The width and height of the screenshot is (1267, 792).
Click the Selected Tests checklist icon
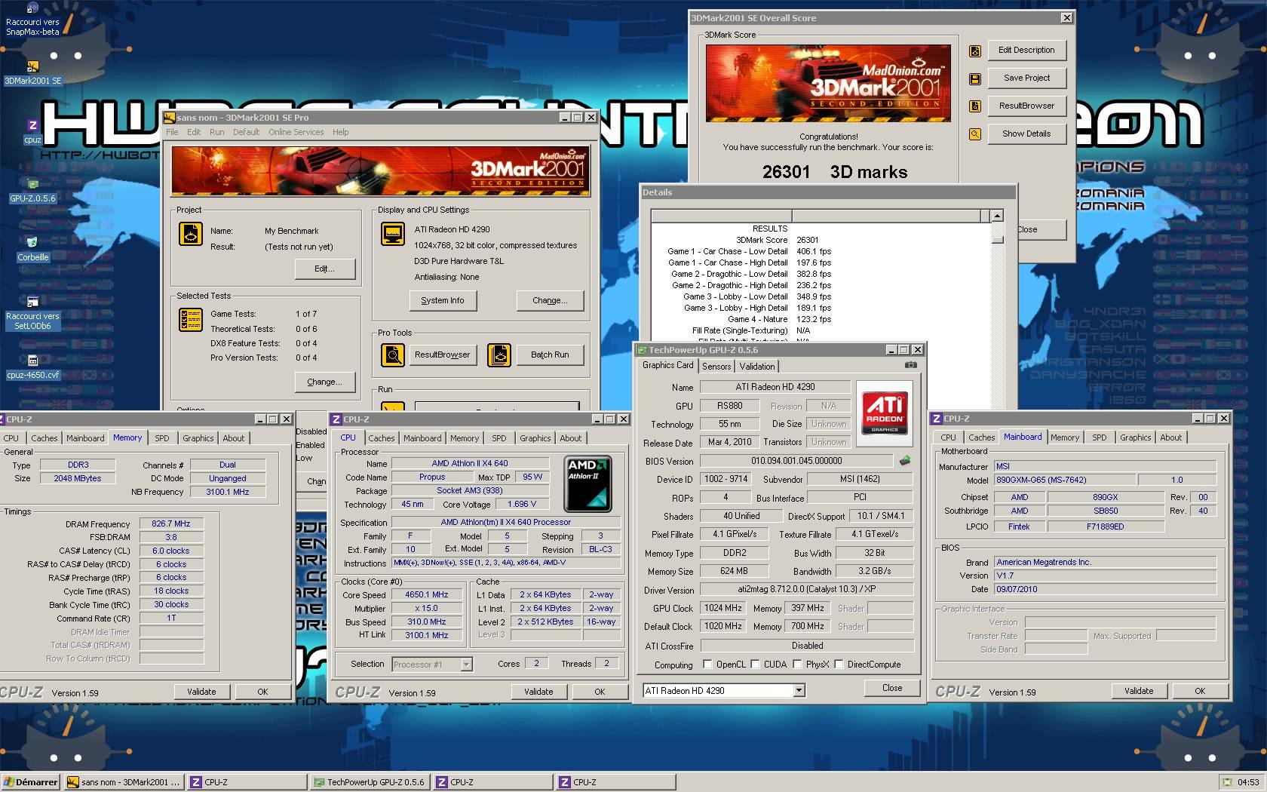tap(190, 320)
